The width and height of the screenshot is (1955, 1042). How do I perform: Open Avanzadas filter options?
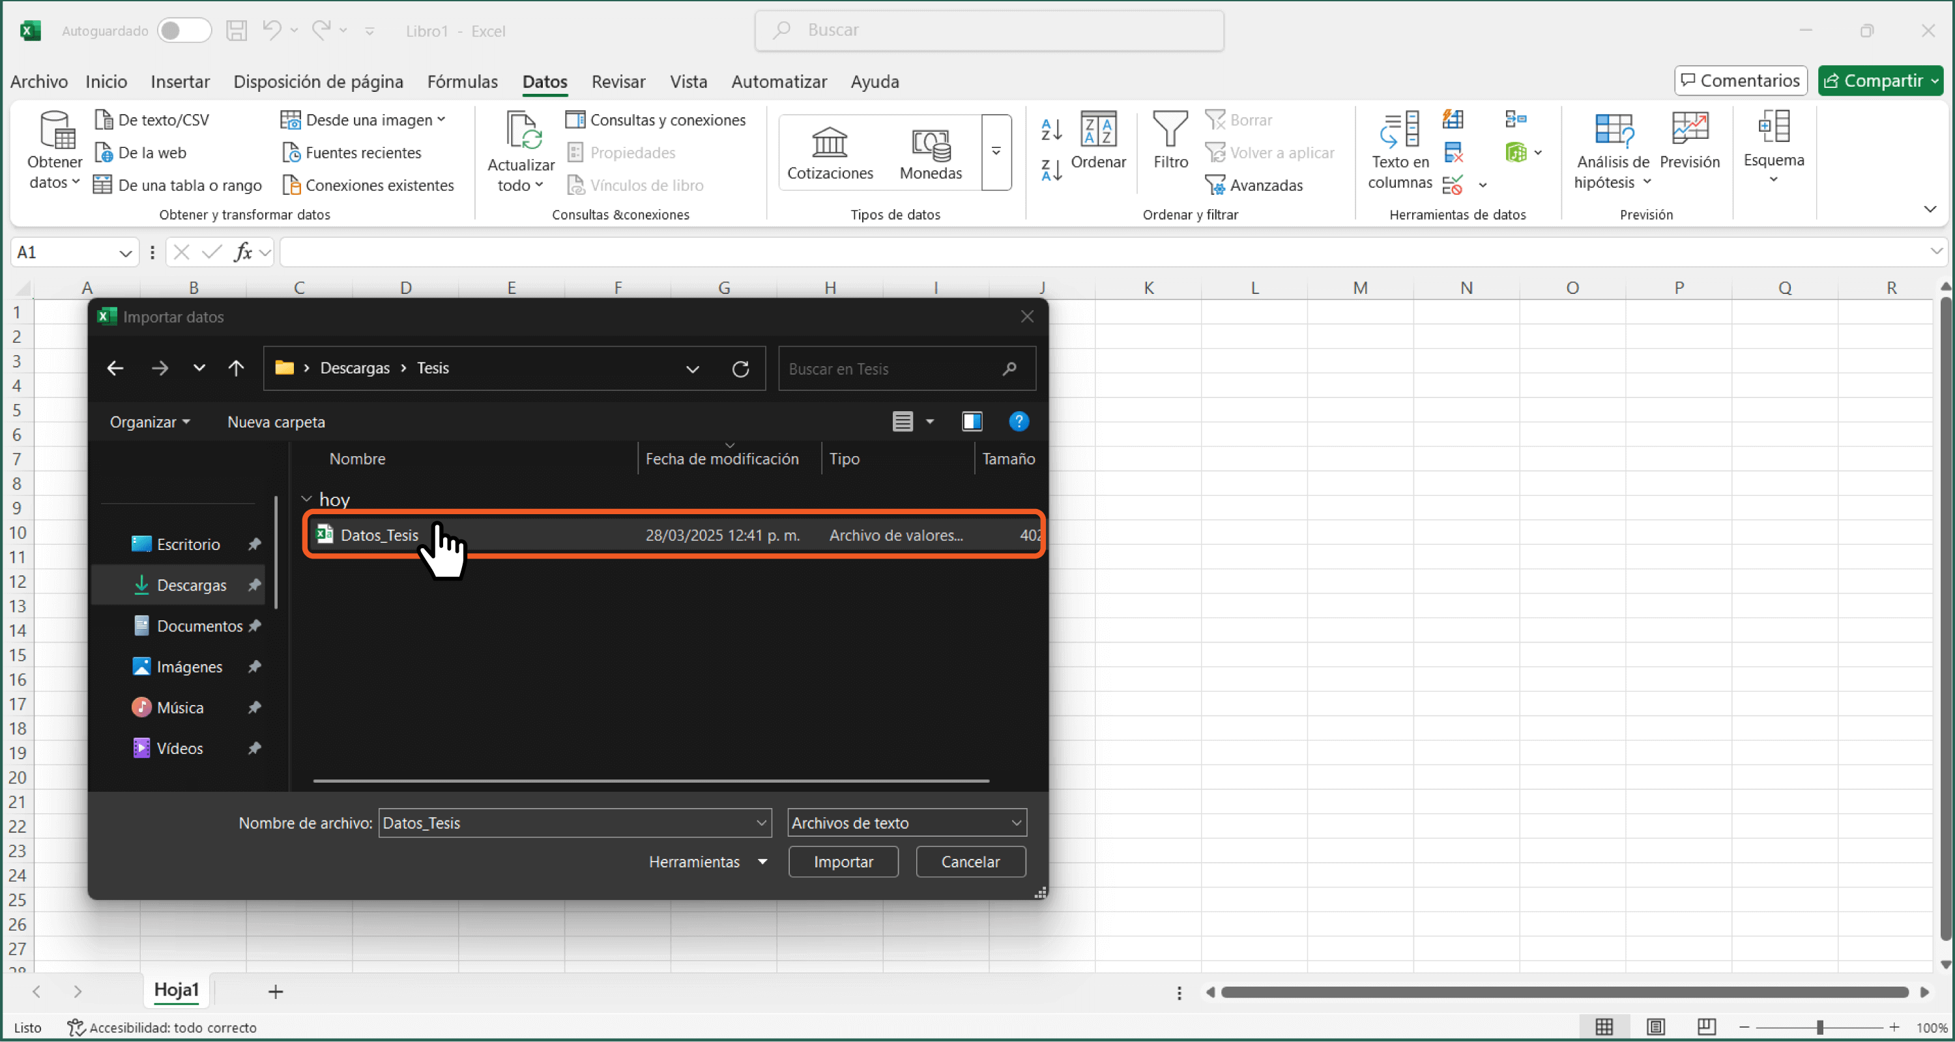(1254, 185)
